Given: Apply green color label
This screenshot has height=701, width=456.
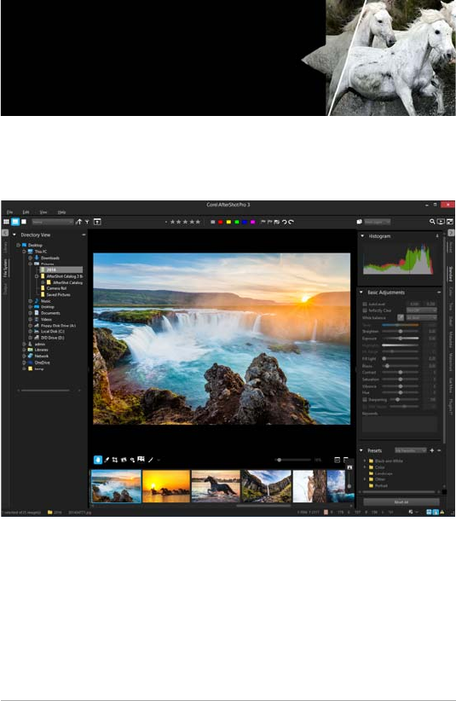Looking at the screenshot, I should (x=237, y=222).
